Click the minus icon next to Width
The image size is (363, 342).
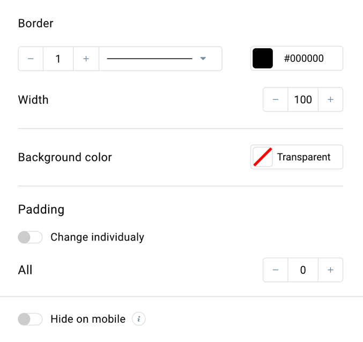pos(276,99)
